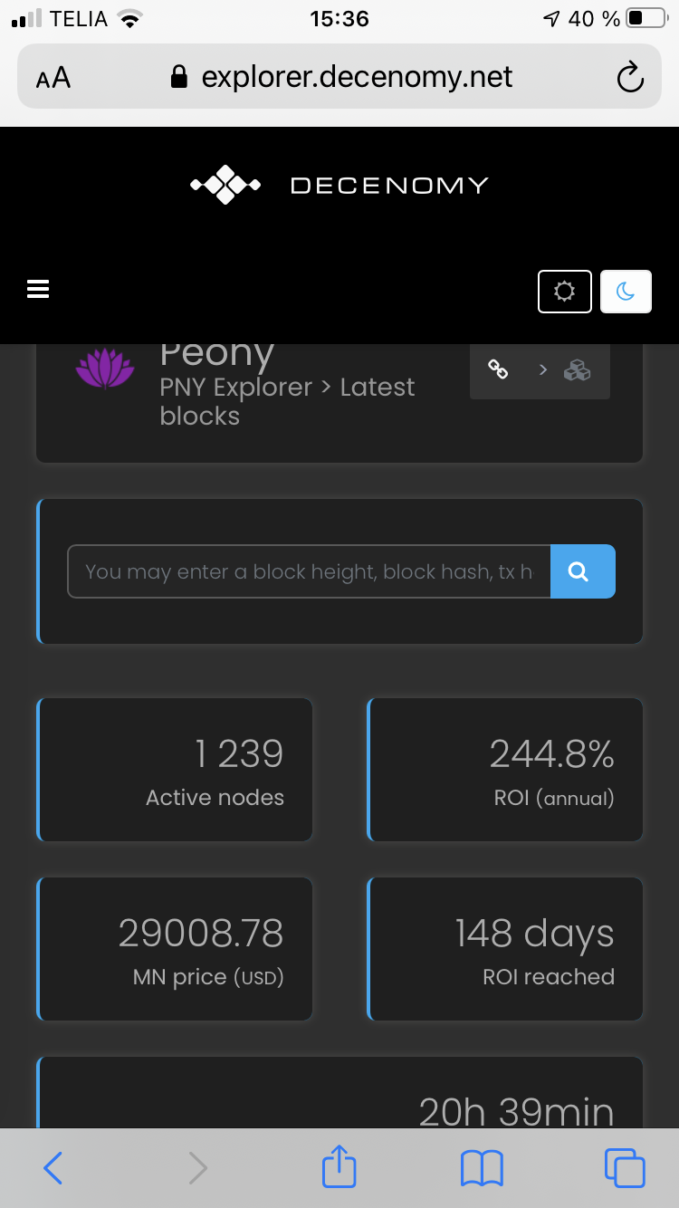This screenshot has width=679, height=1208.
Task: Open the Safari share sheet
Action: 339,1166
